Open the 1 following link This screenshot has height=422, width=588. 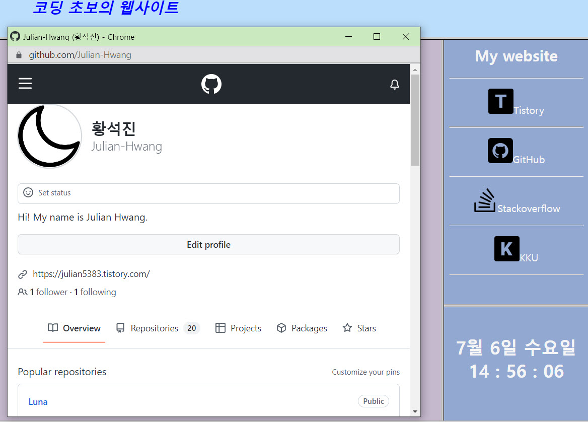[95, 292]
